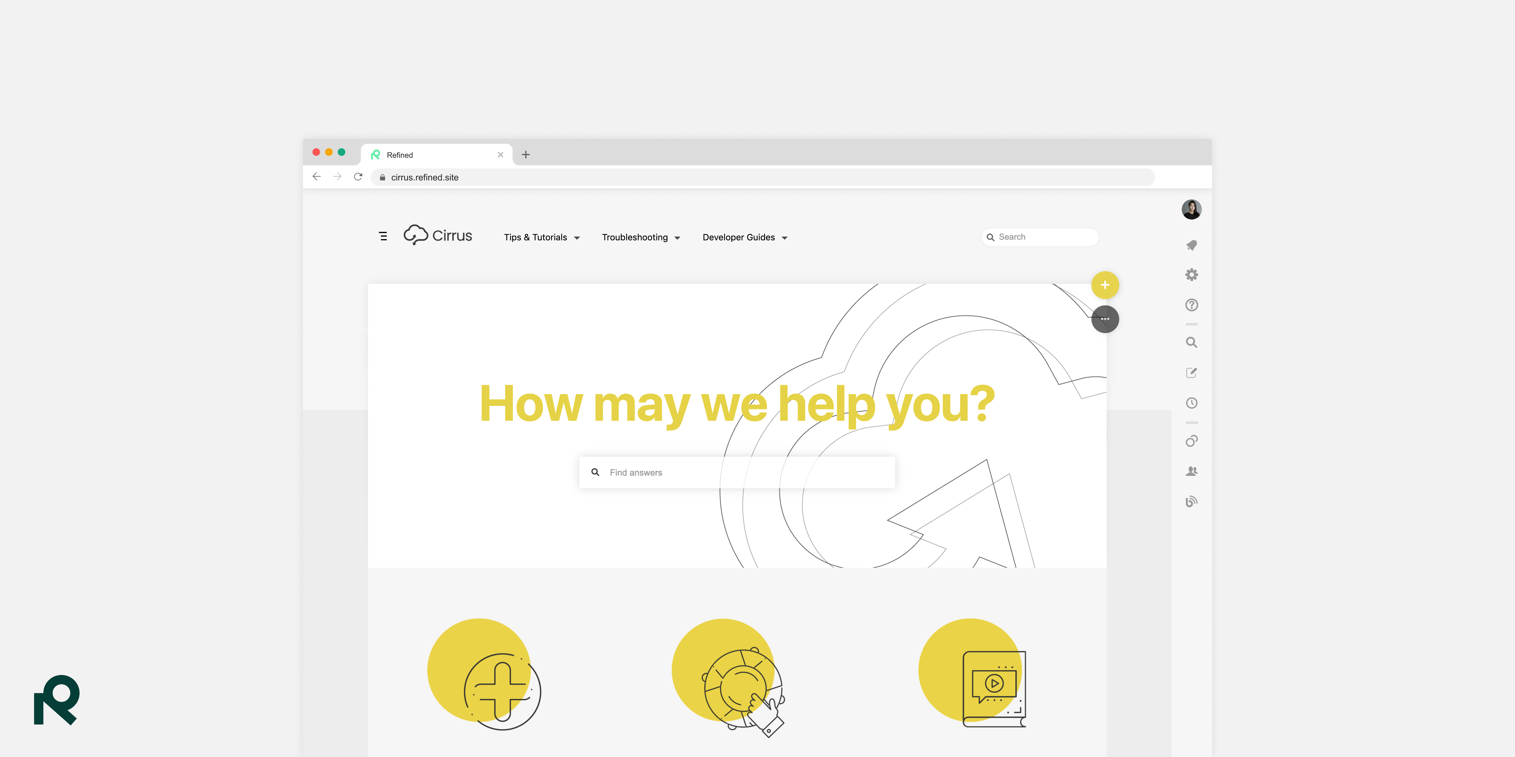Click the magnifier icon in Find answers box

tap(595, 472)
